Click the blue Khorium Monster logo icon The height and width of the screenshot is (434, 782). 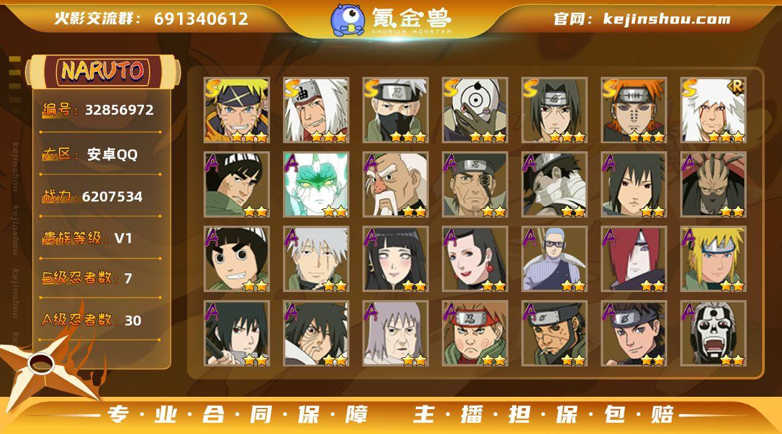point(347,19)
